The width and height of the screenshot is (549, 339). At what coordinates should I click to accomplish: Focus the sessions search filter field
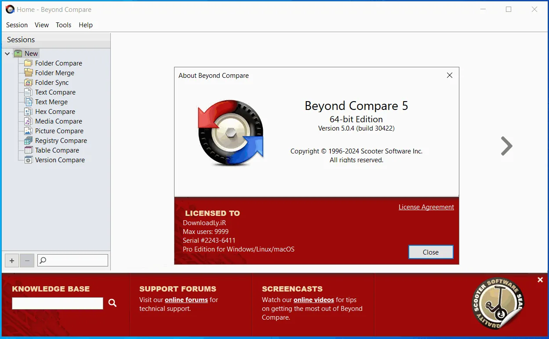click(73, 260)
